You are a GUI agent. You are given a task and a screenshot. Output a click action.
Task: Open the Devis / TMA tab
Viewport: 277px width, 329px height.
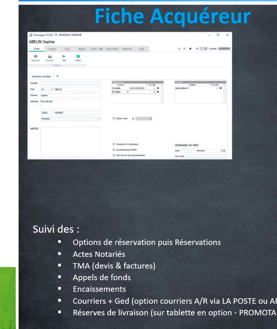click(x=97, y=49)
